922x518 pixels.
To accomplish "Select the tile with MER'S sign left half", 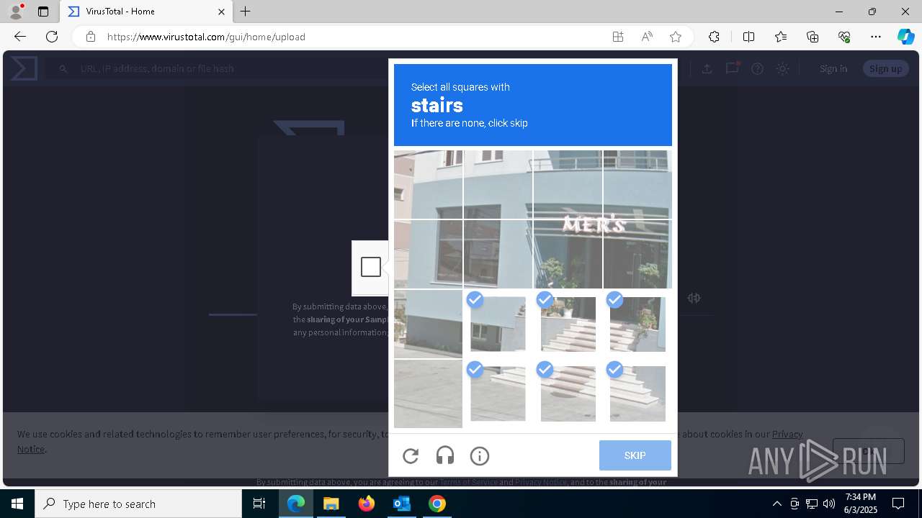I will point(568,254).
